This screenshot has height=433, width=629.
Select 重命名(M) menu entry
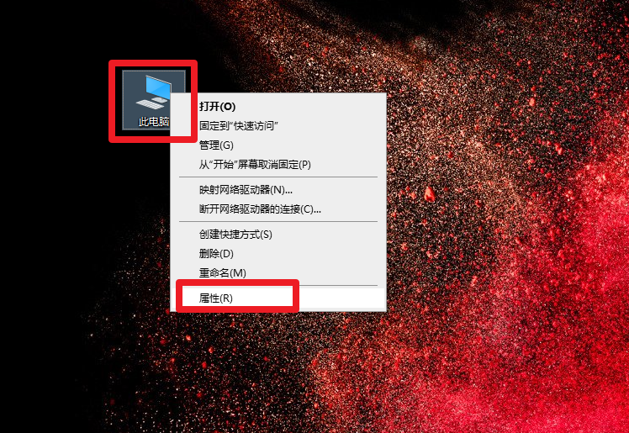[278, 272]
